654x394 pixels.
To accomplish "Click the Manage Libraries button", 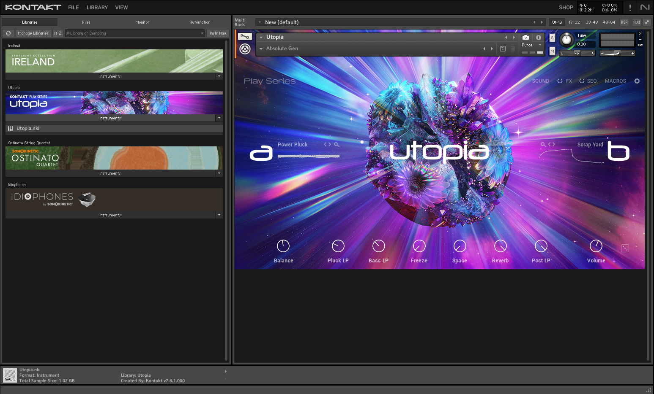I will [33, 33].
